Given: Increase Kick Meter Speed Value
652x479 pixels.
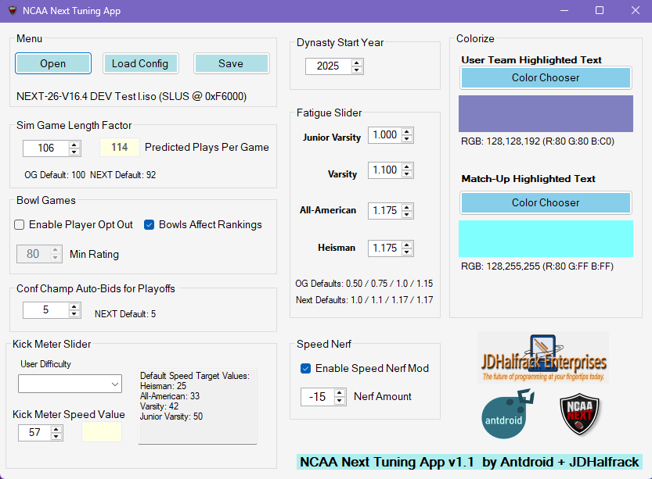Looking at the screenshot, I should click(56, 429).
